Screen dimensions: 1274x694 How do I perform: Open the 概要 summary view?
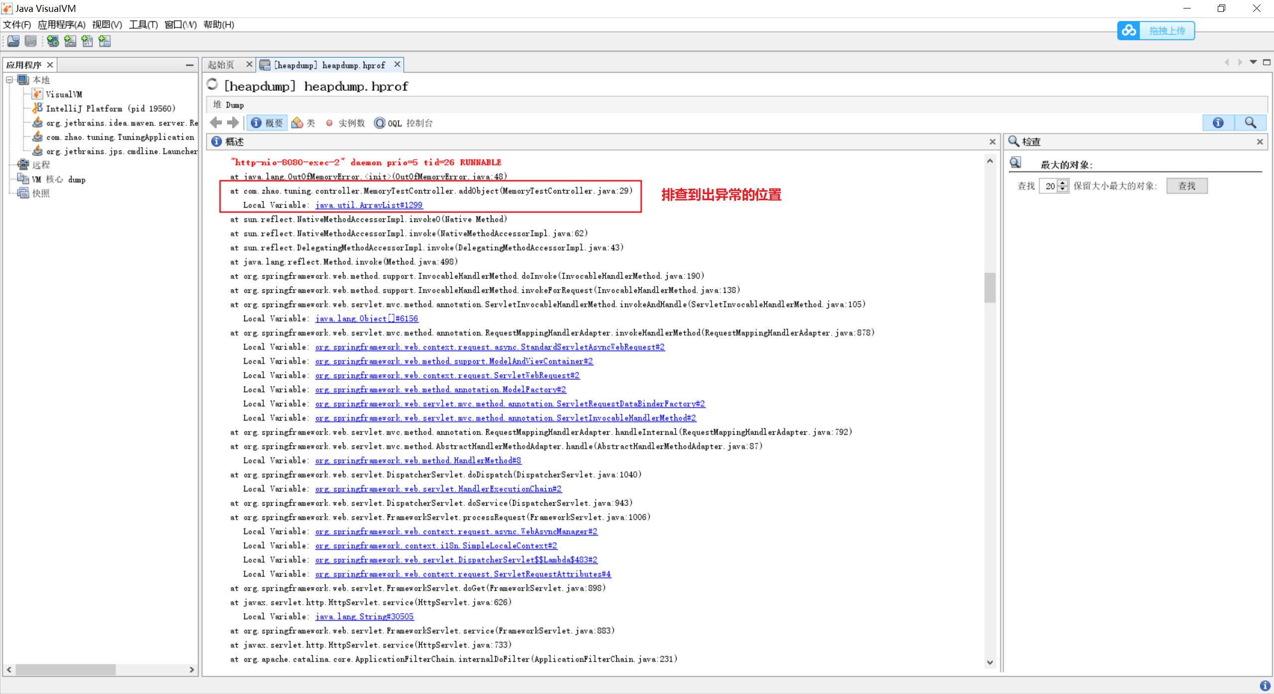(267, 123)
